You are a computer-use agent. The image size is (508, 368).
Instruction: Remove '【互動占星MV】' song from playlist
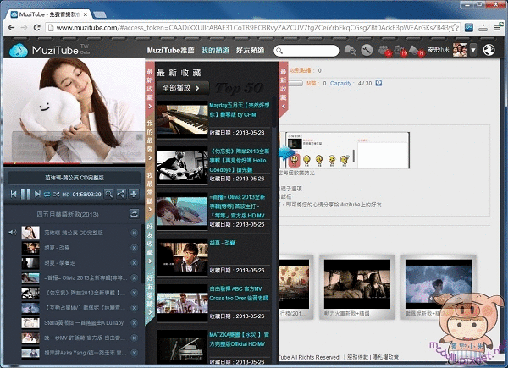click(x=134, y=308)
